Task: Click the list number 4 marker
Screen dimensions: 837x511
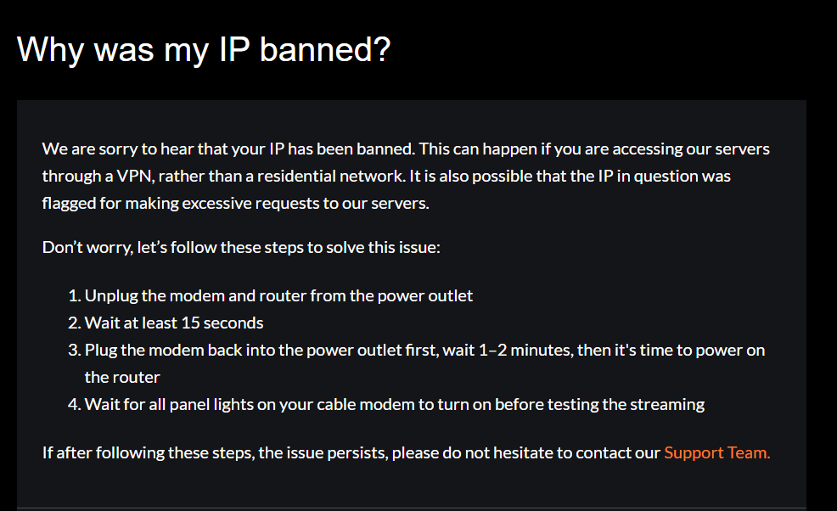Action: [74, 405]
